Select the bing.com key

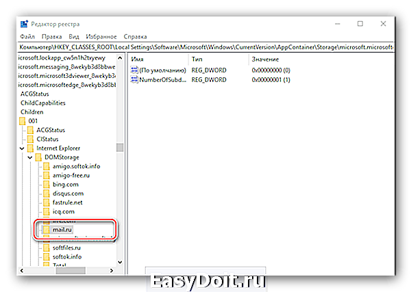click(66, 184)
